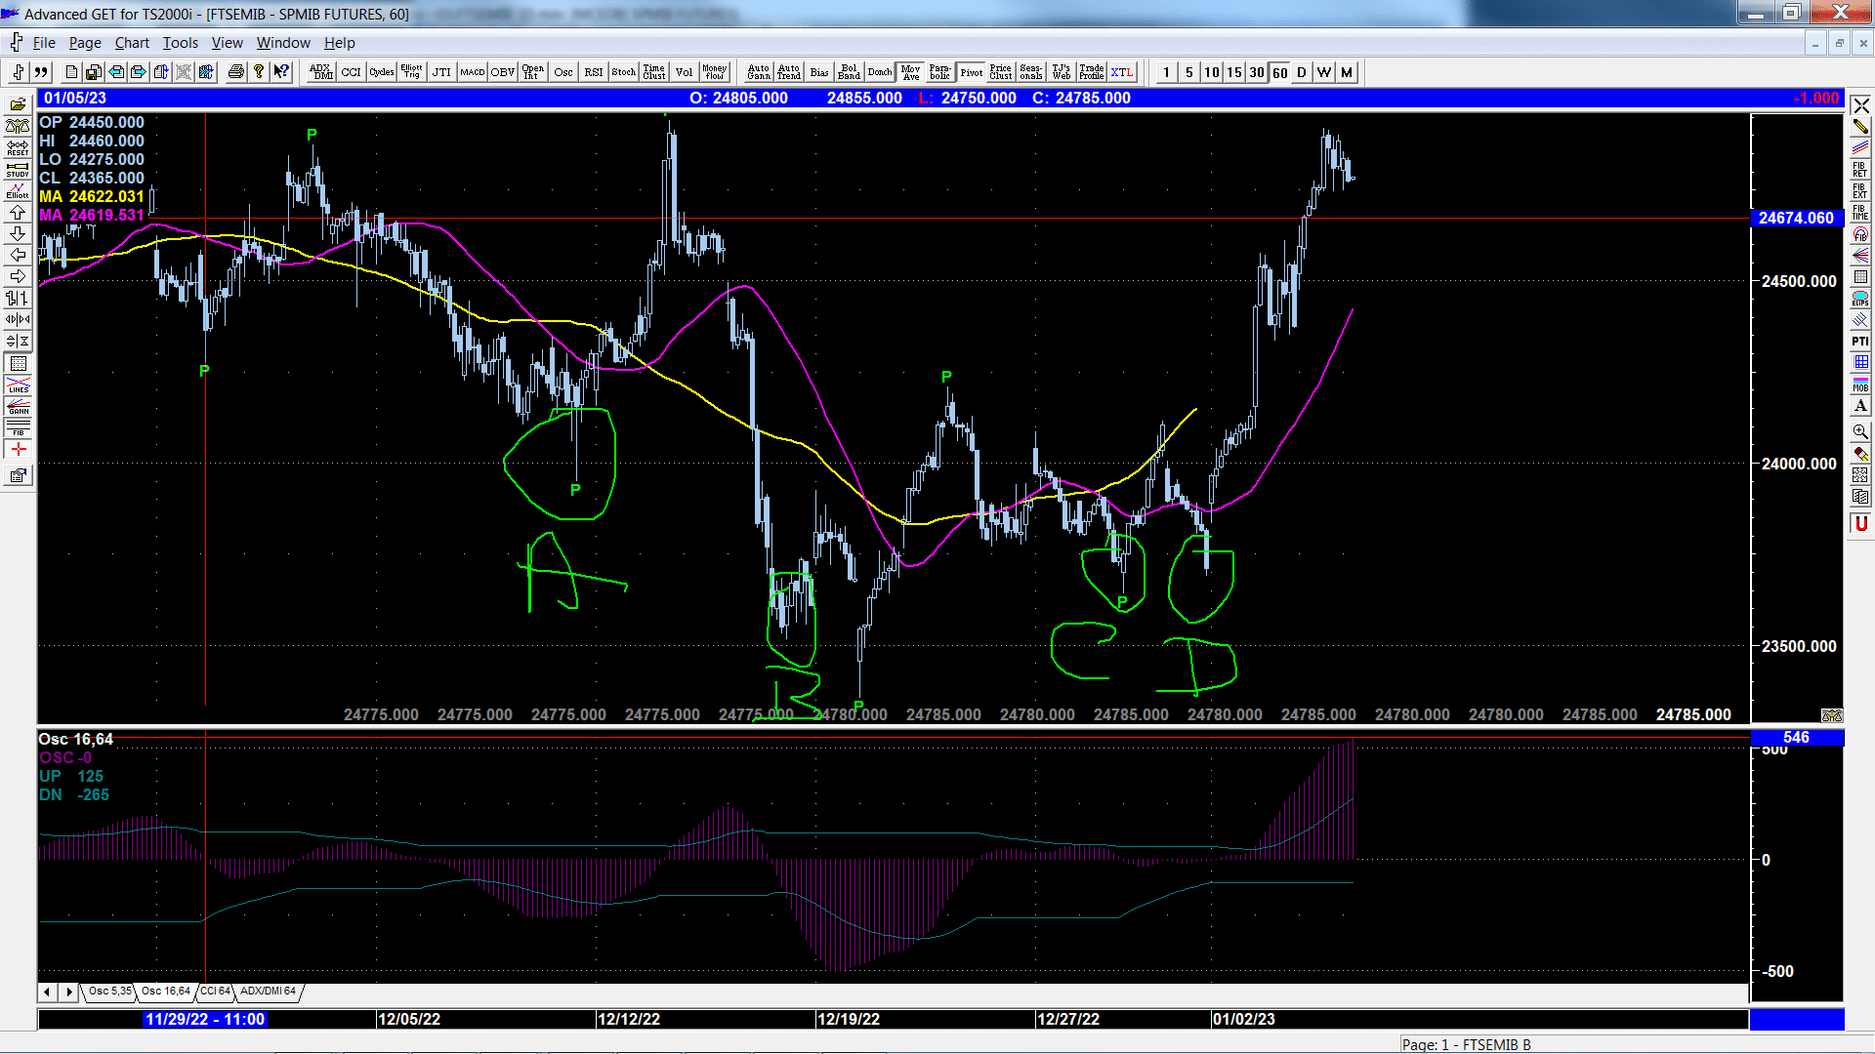1875x1054 pixels.
Task: Apply the Bollinger Bands study
Action: click(x=850, y=72)
